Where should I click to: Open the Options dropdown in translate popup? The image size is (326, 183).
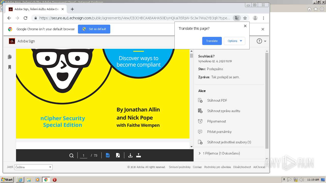235,41
